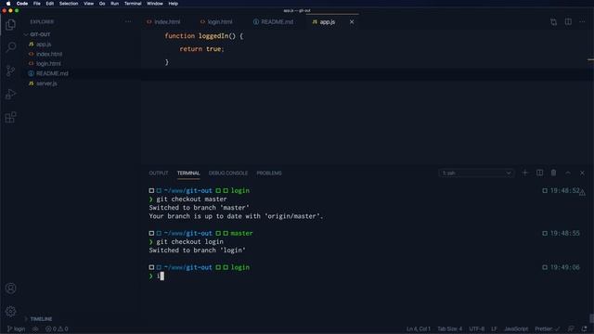594x334 pixels.
Task: Change Tab Size: 4 indentation setting
Action: click(x=449, y=329)
